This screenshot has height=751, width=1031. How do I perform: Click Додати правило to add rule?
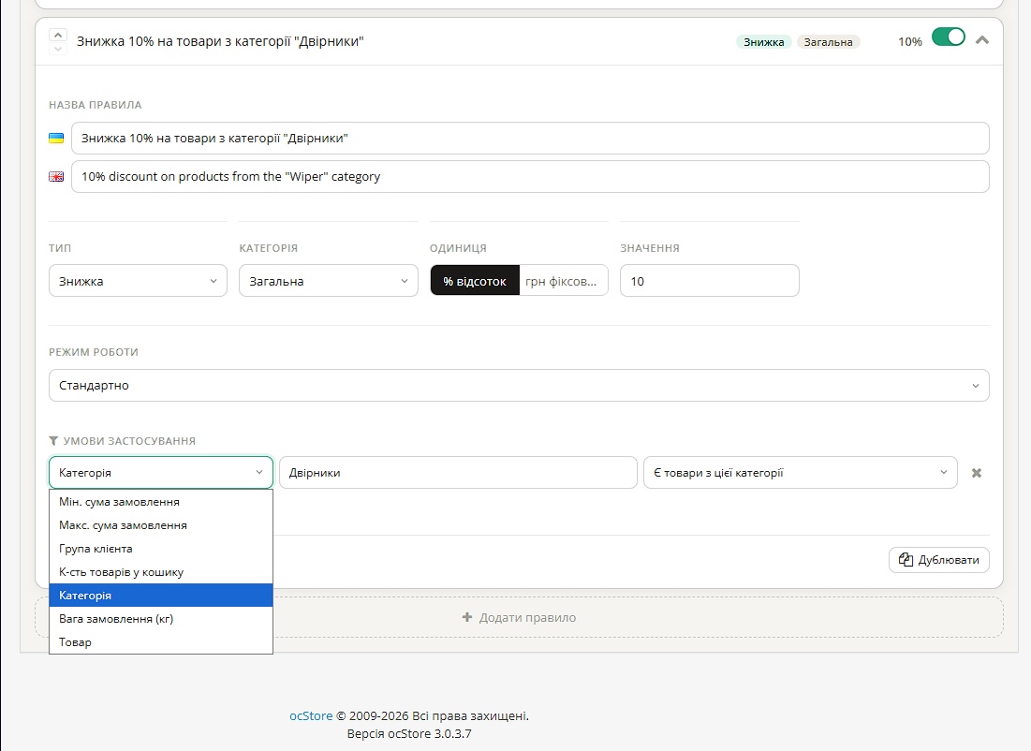click(x=519, y=617)
